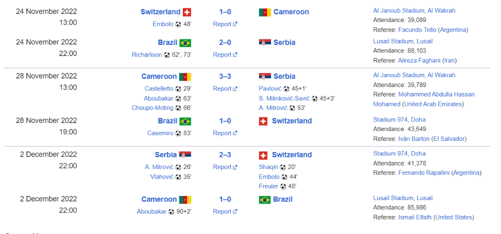This screenshot has height=234, width=501.
Task: Click the goal ball icon beside Casemiro
Action: (x=178, y=133)
